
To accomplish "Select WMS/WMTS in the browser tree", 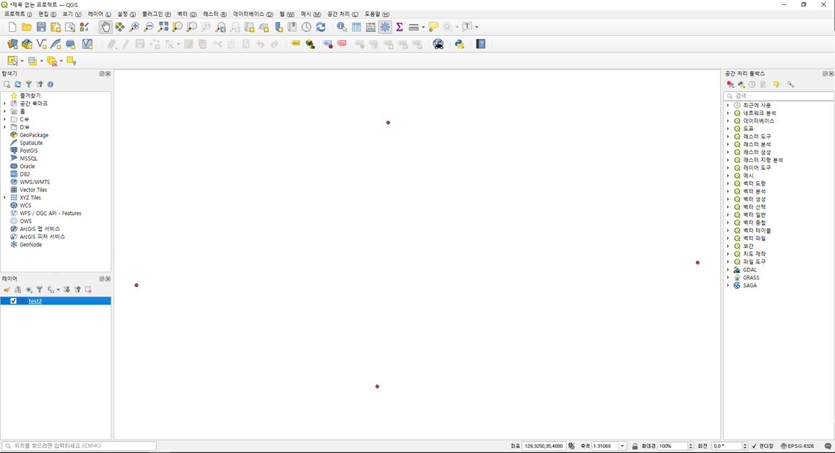I will [34, 182].
